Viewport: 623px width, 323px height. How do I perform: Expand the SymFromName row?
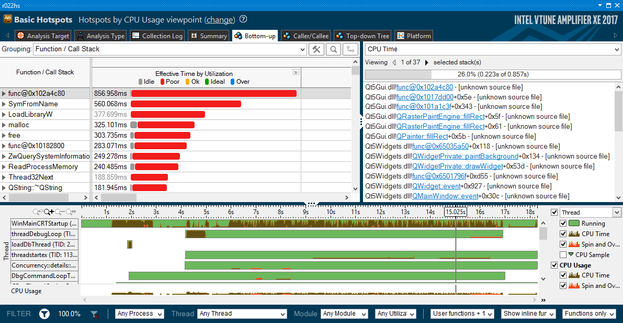click(4, 104)
